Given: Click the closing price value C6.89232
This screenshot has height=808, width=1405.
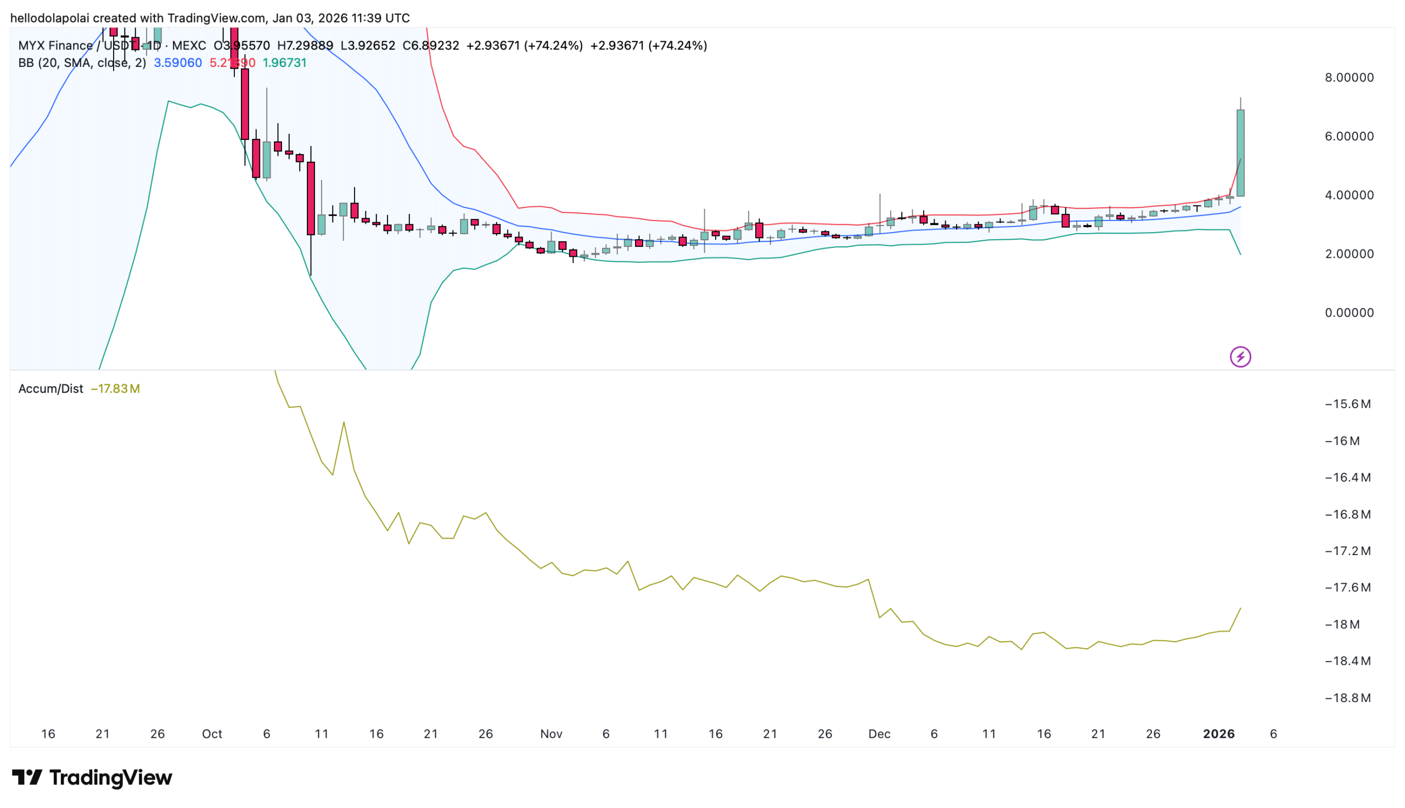Looking at the screenshot, I should (x=431, y=46).
